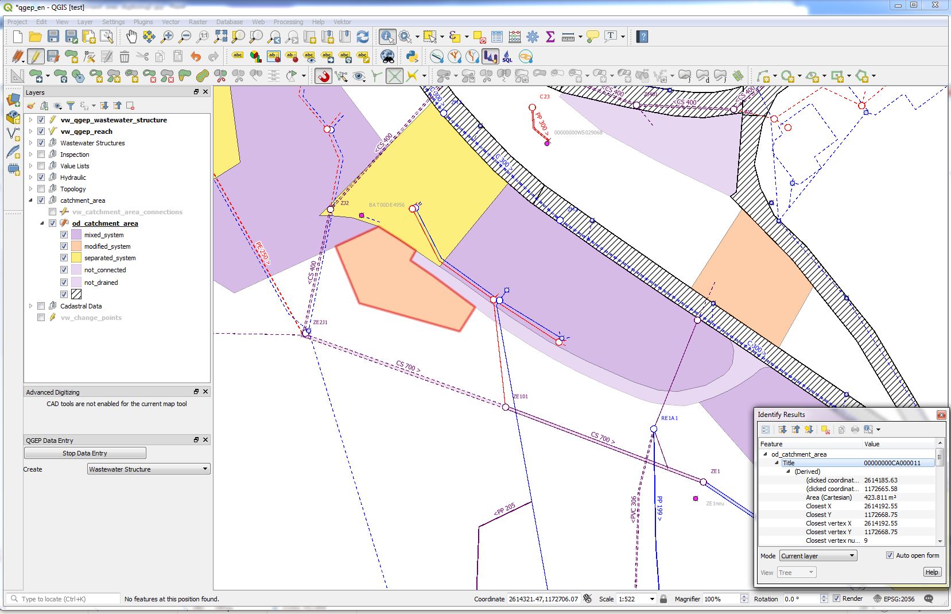Image resolution: width=951 pixels, height=614 pixels.
Task: Collapse the catchment_area group
Action: 30,200
